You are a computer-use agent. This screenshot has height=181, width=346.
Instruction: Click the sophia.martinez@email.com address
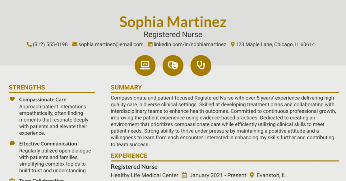[x=111, y=44]
